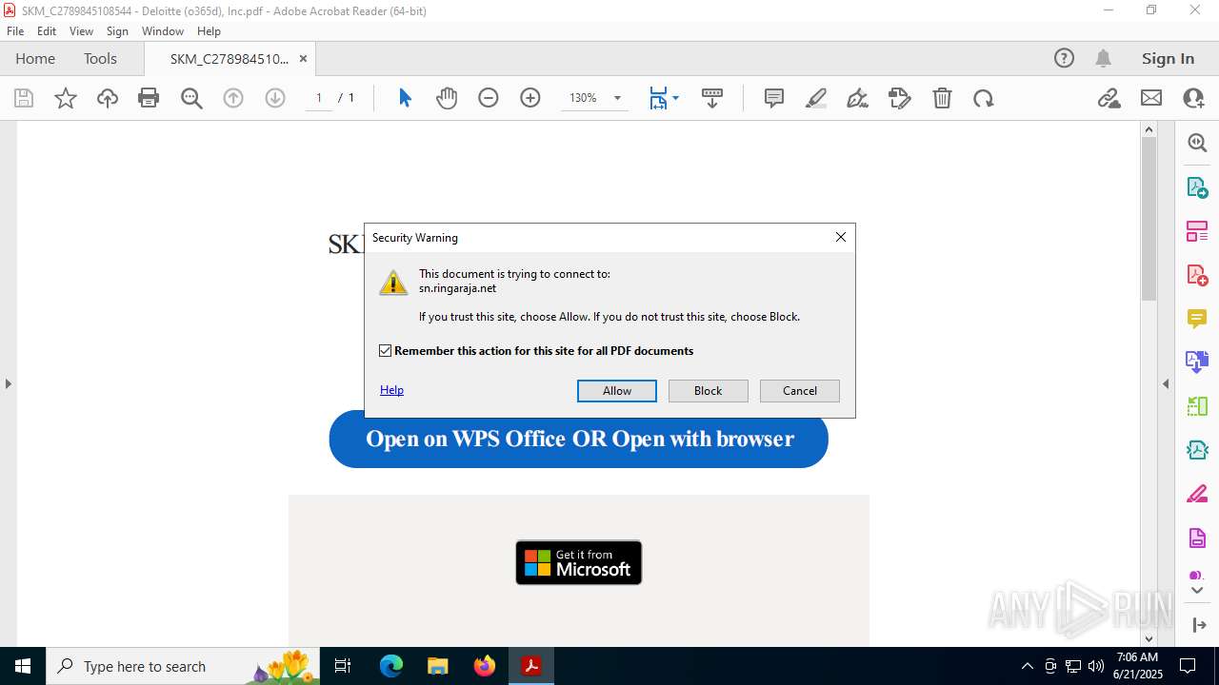Click the Edit PDF toolbar icon
The image size is (1219, 685).
[900, 98]
